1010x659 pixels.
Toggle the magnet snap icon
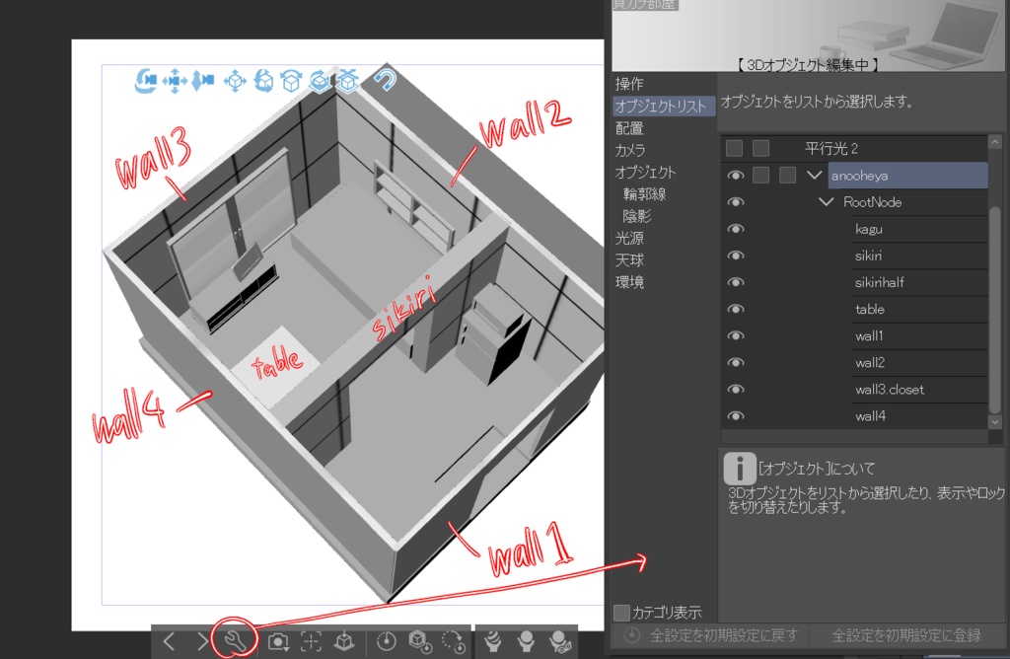(386, 80)
